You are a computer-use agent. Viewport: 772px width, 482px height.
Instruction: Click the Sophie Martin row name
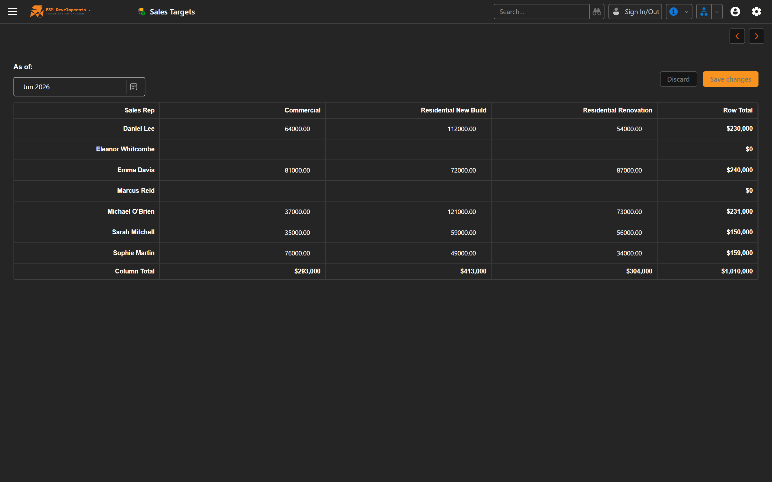pos(133,253)
